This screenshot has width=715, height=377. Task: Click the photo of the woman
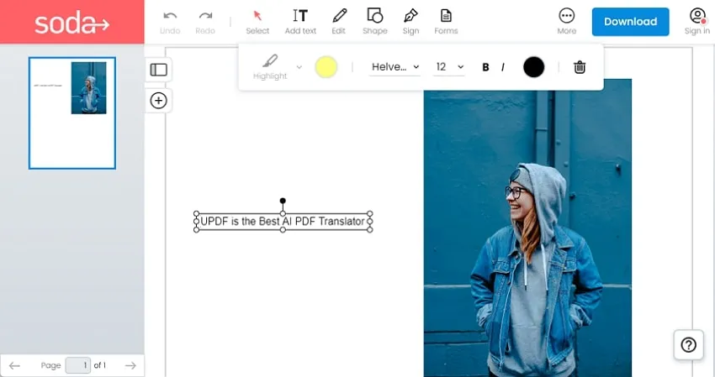click(x=527, y=228)
